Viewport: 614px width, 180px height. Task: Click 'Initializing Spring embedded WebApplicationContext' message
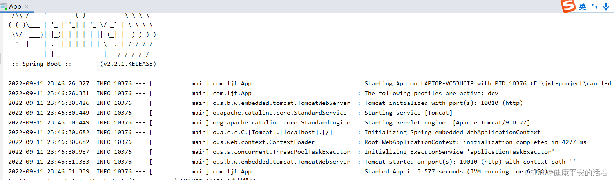tap(452, 132)
